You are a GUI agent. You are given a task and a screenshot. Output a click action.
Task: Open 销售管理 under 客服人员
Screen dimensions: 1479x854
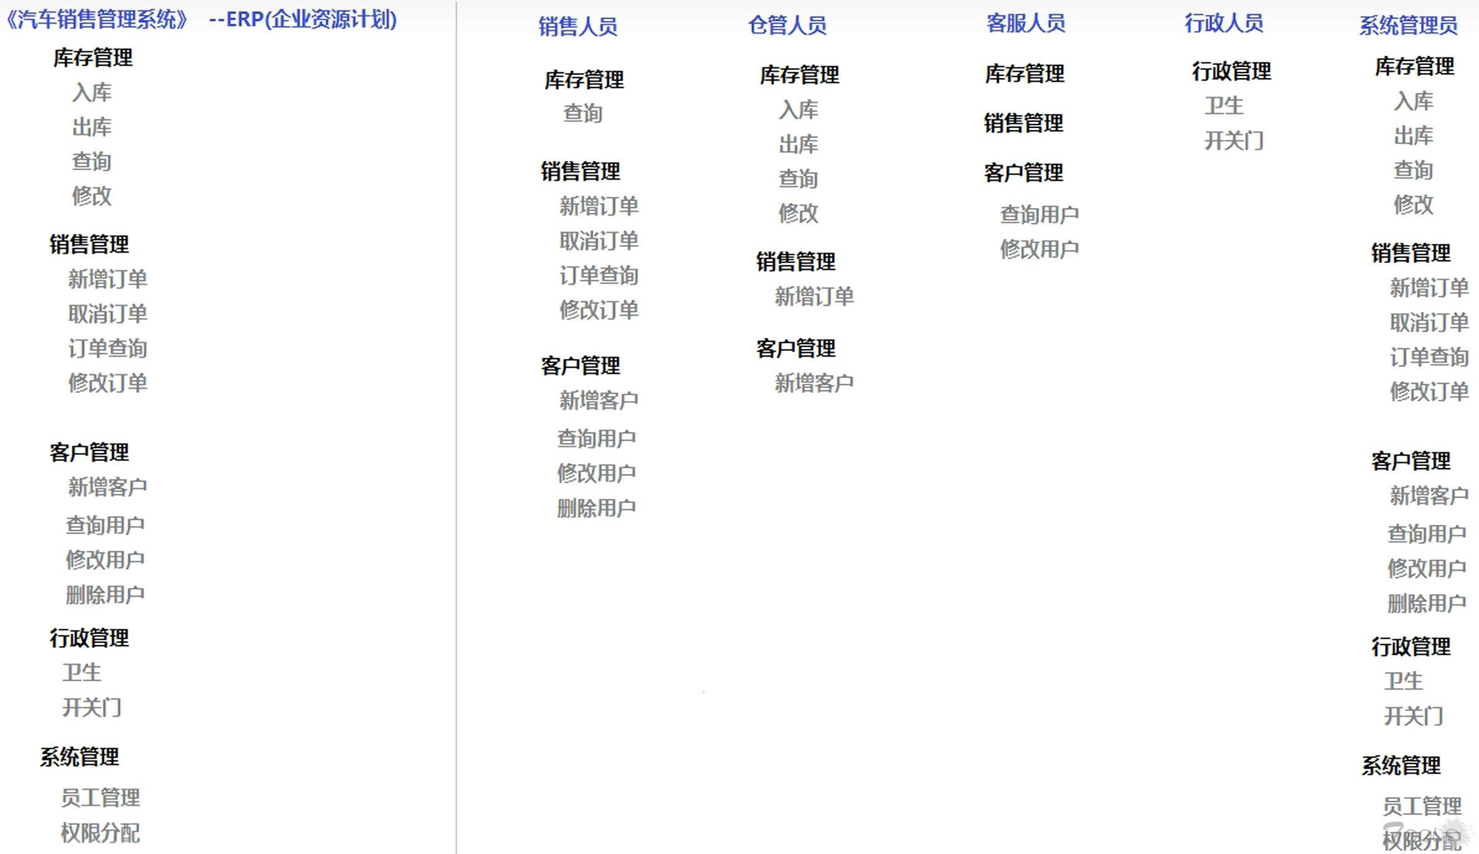pos(1024,123)
